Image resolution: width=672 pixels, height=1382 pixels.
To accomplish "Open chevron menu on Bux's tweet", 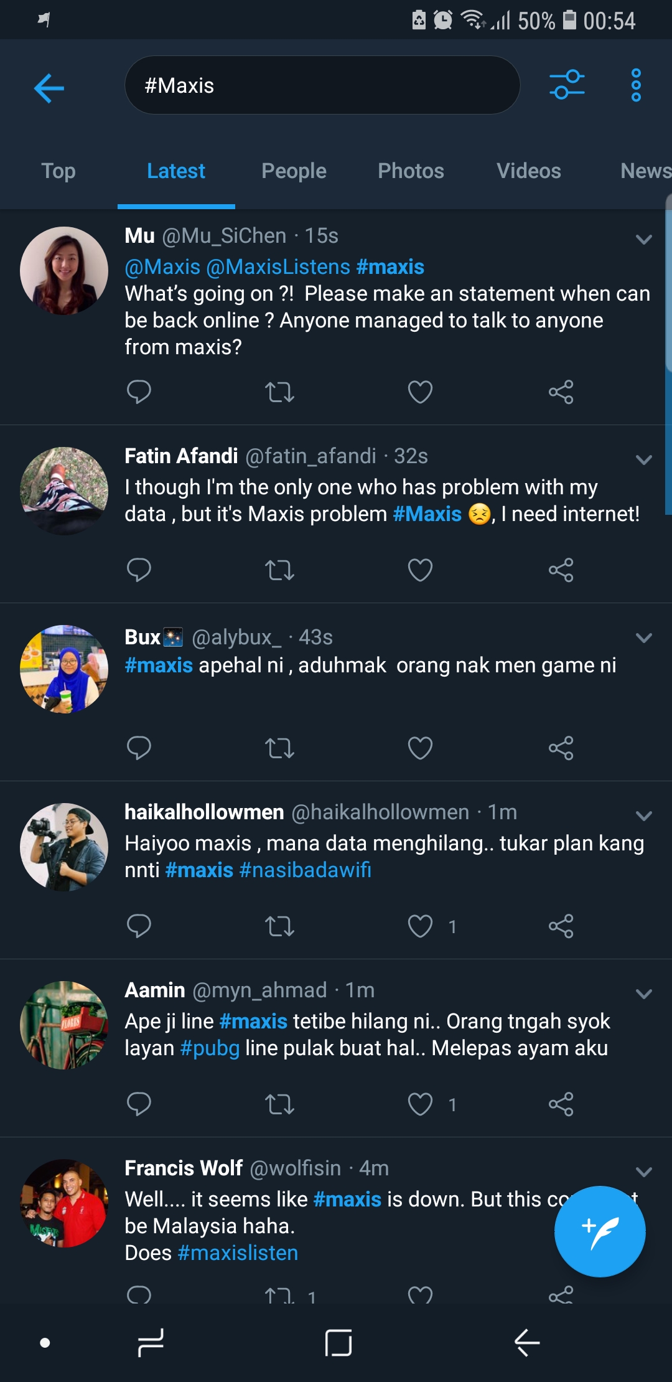I will pyautogui.click(x=643, y=637).
